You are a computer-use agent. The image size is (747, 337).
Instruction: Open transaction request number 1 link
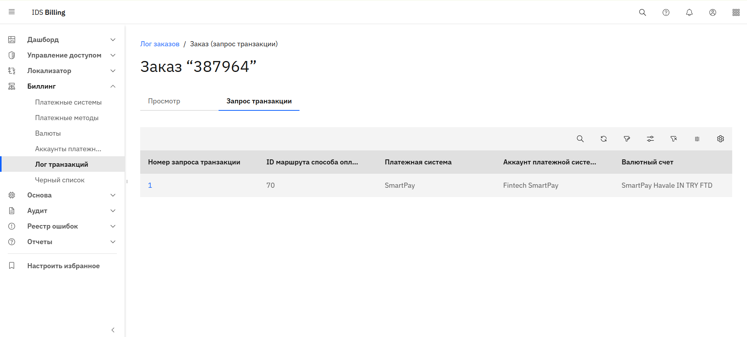pyautogui.click(x=150, y=185)
